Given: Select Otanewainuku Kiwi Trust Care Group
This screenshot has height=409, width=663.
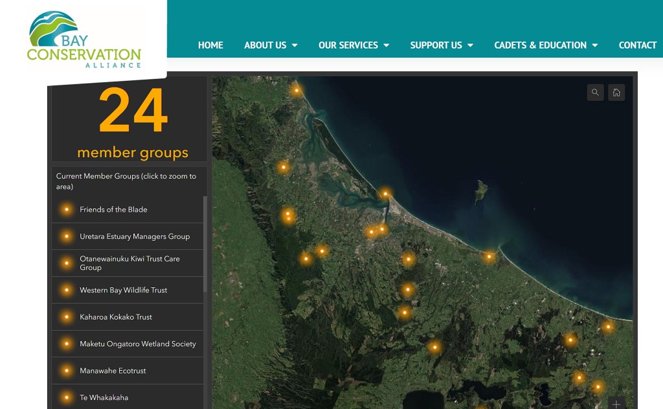Looking at the screenshot, I should (129, 263).
